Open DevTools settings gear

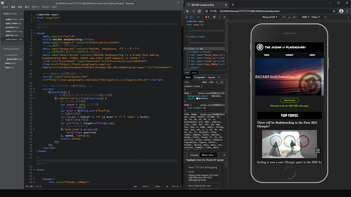tap(214, 17)
